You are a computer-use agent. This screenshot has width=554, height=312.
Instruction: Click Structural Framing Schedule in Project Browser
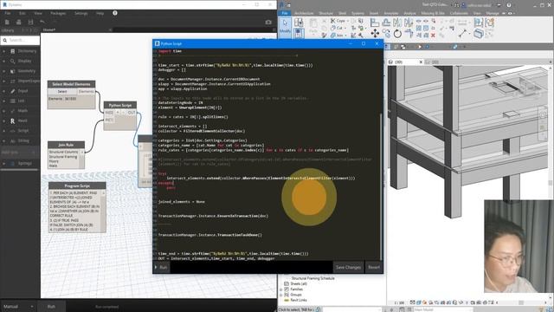313,278
